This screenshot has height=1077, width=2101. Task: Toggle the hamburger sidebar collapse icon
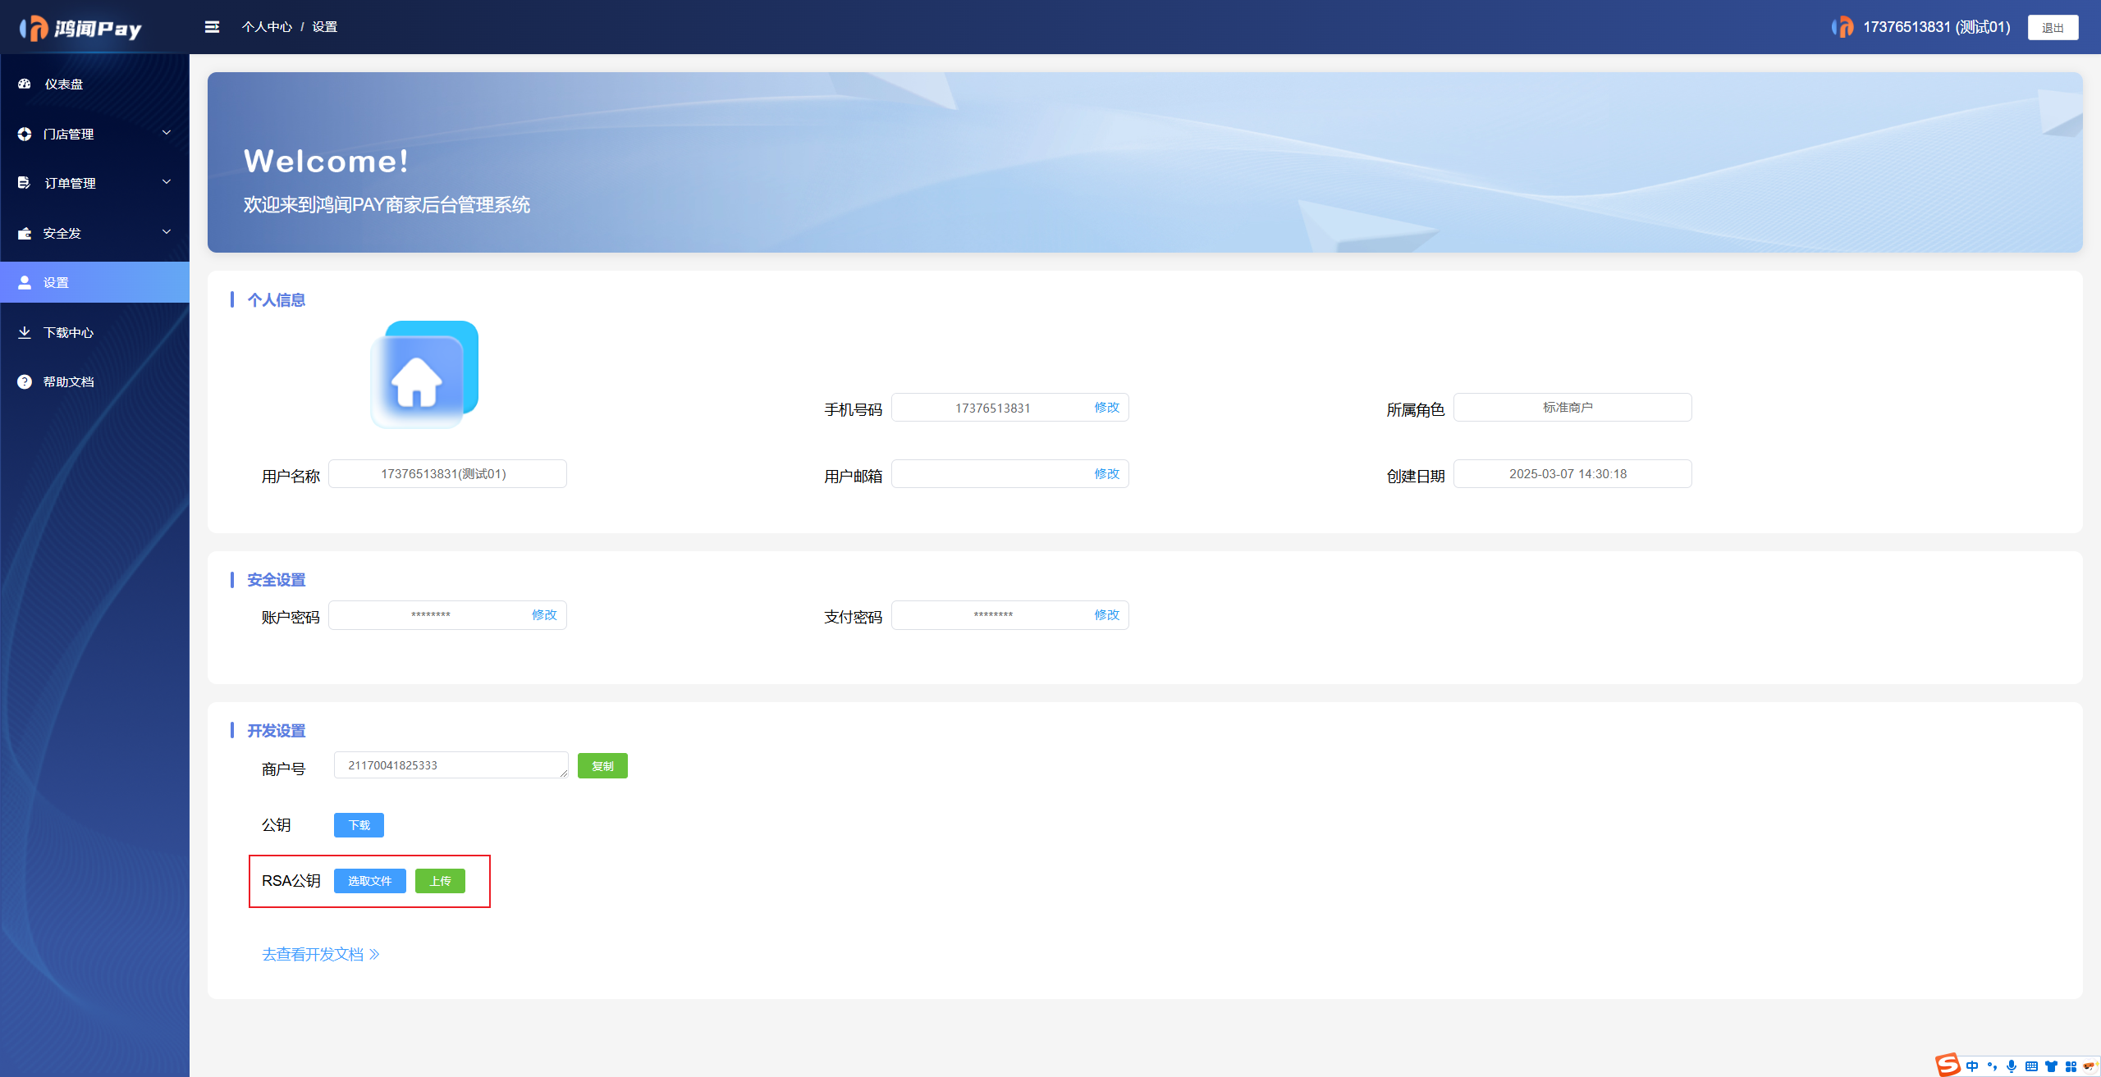pos(212,27)
